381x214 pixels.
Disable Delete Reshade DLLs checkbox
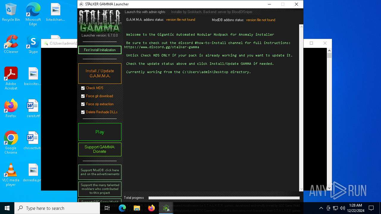pos(83,112)
